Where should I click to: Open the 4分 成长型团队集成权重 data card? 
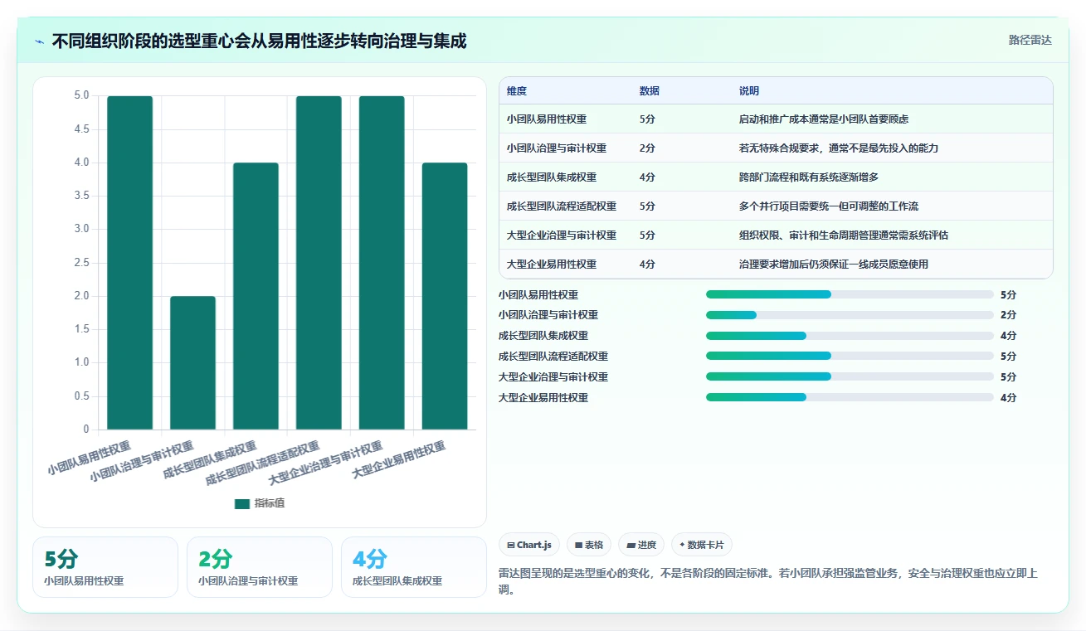pos(414,567)
